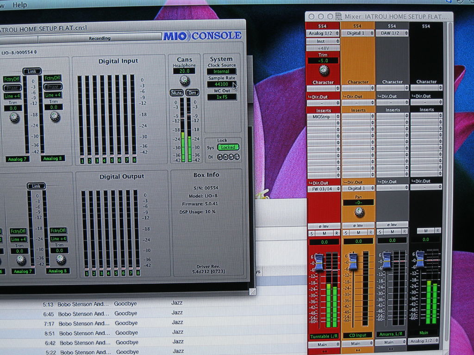
Task: Click channel 8 label under the Digital Output meters
Action: click(x=138, y=273)
